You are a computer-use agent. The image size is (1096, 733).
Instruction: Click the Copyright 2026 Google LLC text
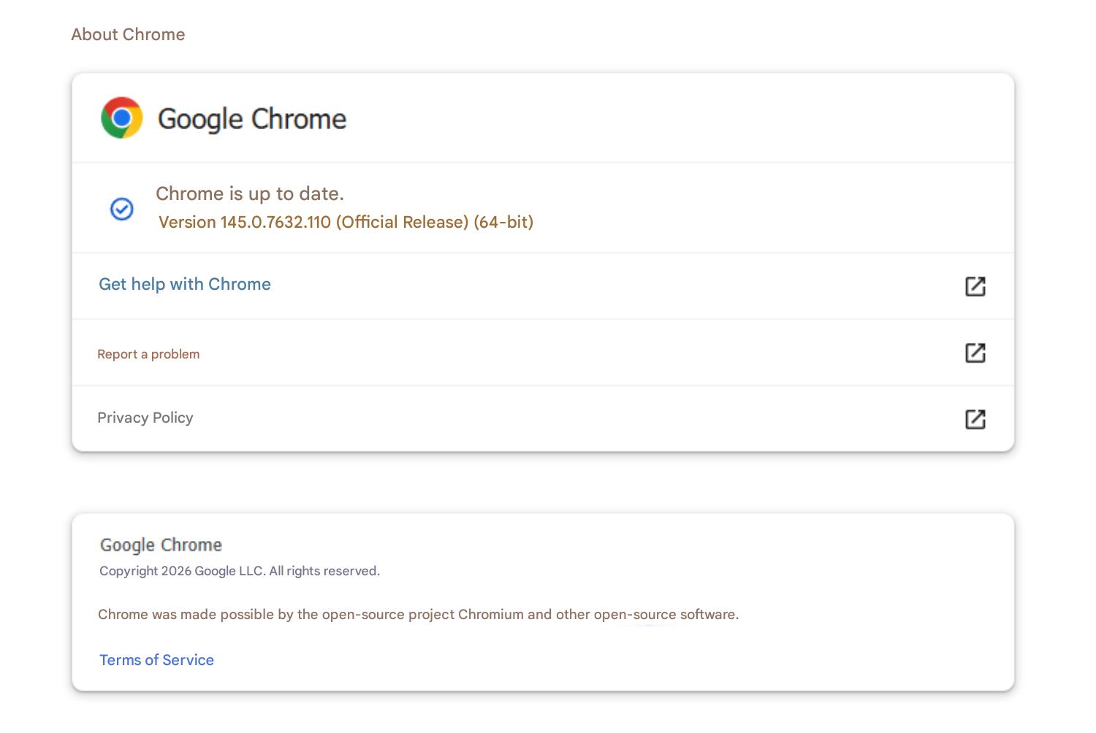point(240,571)
